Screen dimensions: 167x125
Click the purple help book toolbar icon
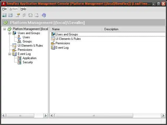44,15
